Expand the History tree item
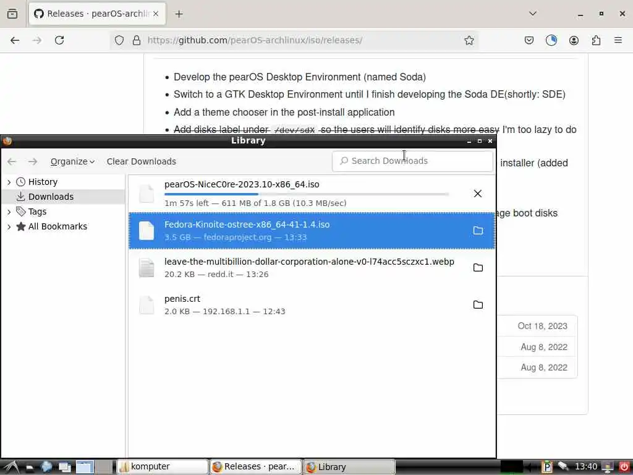Screen dimensions: 633x475 pyautogui.click(x=9, y=182)
